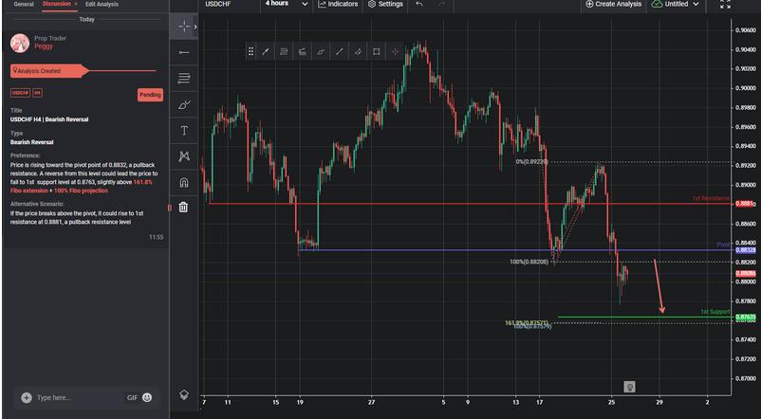Click the trash icon to delete drawings
Image resolution: width=761 pixels, height=419 pixels.
pyautogui.click(x=183, y=207)
